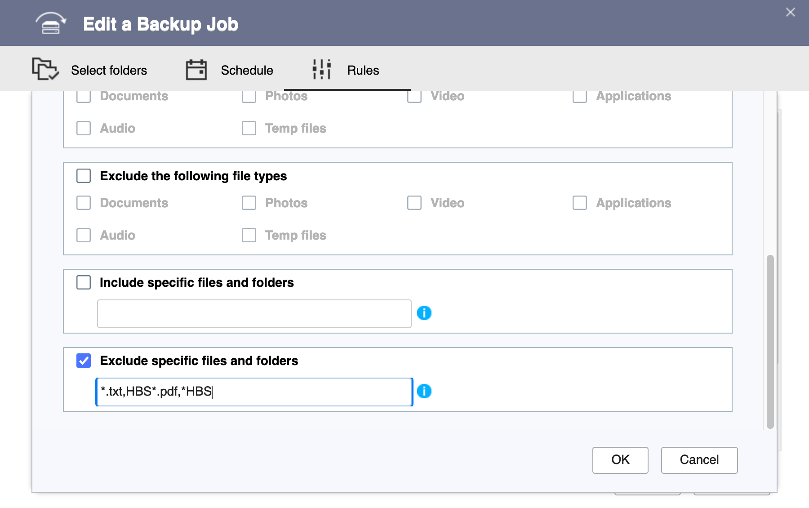Click the Schedule calendar icon
Image resolution: width=809 pixels, height=508 pixels.
pos(196,70)
